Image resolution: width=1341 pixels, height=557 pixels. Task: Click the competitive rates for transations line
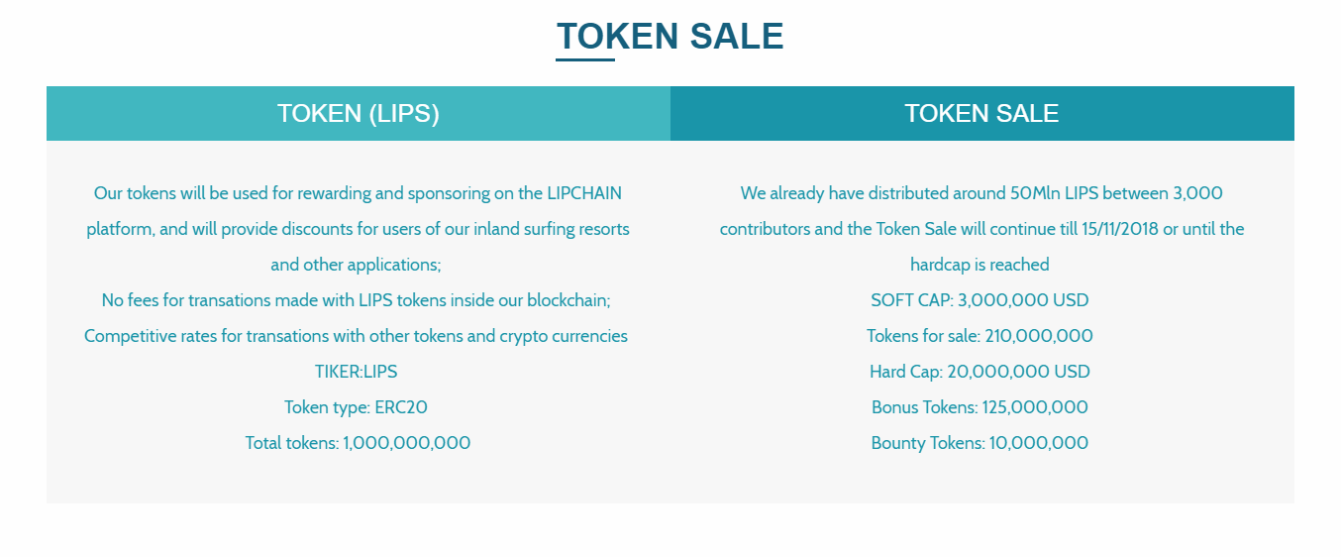[356, 336]
